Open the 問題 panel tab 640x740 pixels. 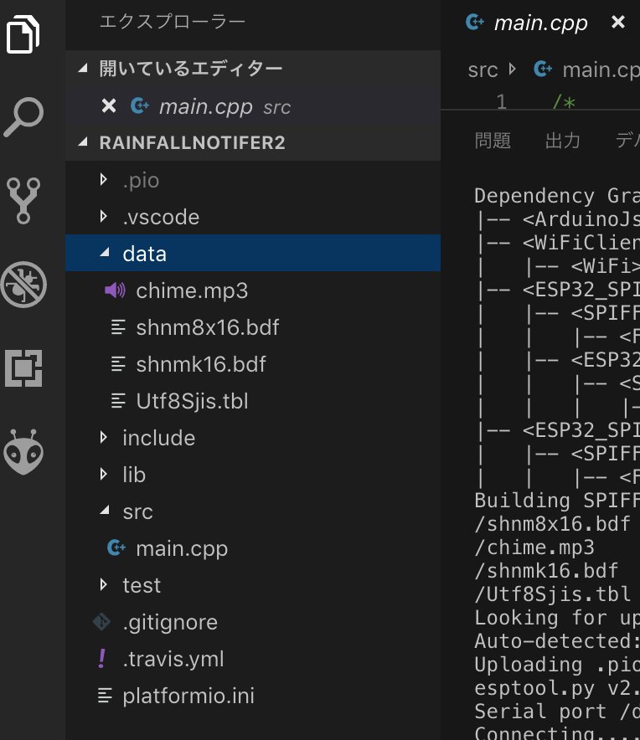point(493,140)
